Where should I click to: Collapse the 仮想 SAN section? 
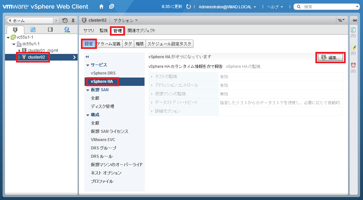pos(88,90)
